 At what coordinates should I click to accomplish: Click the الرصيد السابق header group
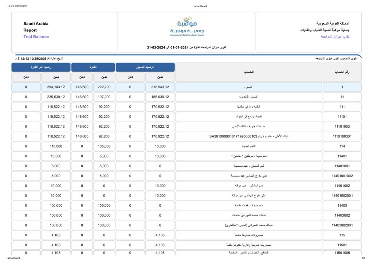(x=145, y=67)
